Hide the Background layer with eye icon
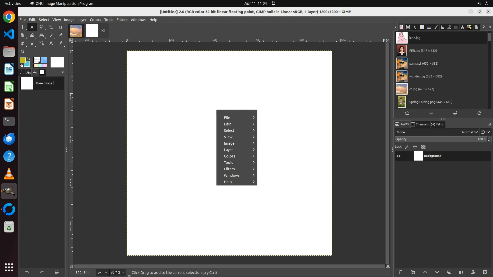The image size is (493, 277). [399, 156]
